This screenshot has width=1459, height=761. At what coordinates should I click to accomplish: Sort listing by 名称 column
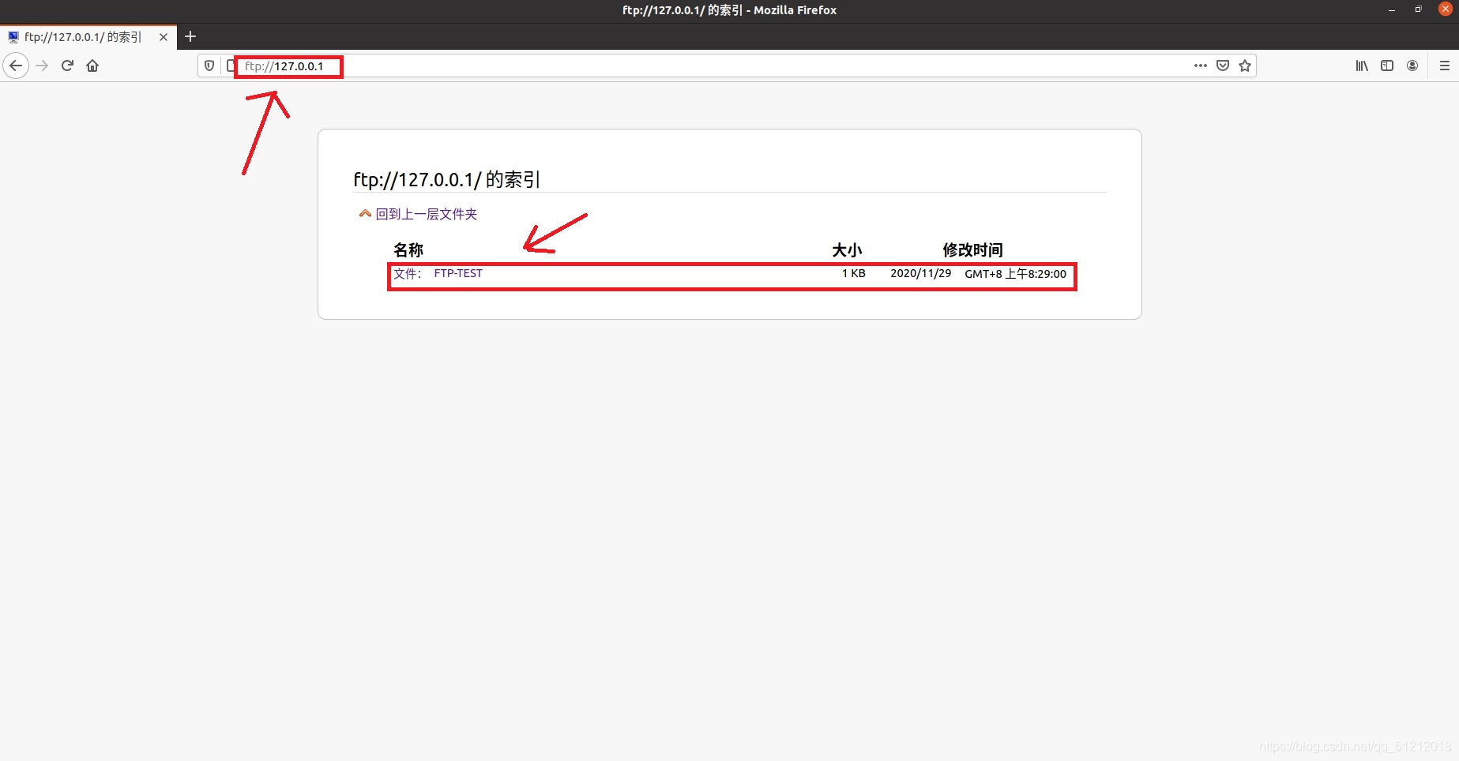[x=408, y=249]
